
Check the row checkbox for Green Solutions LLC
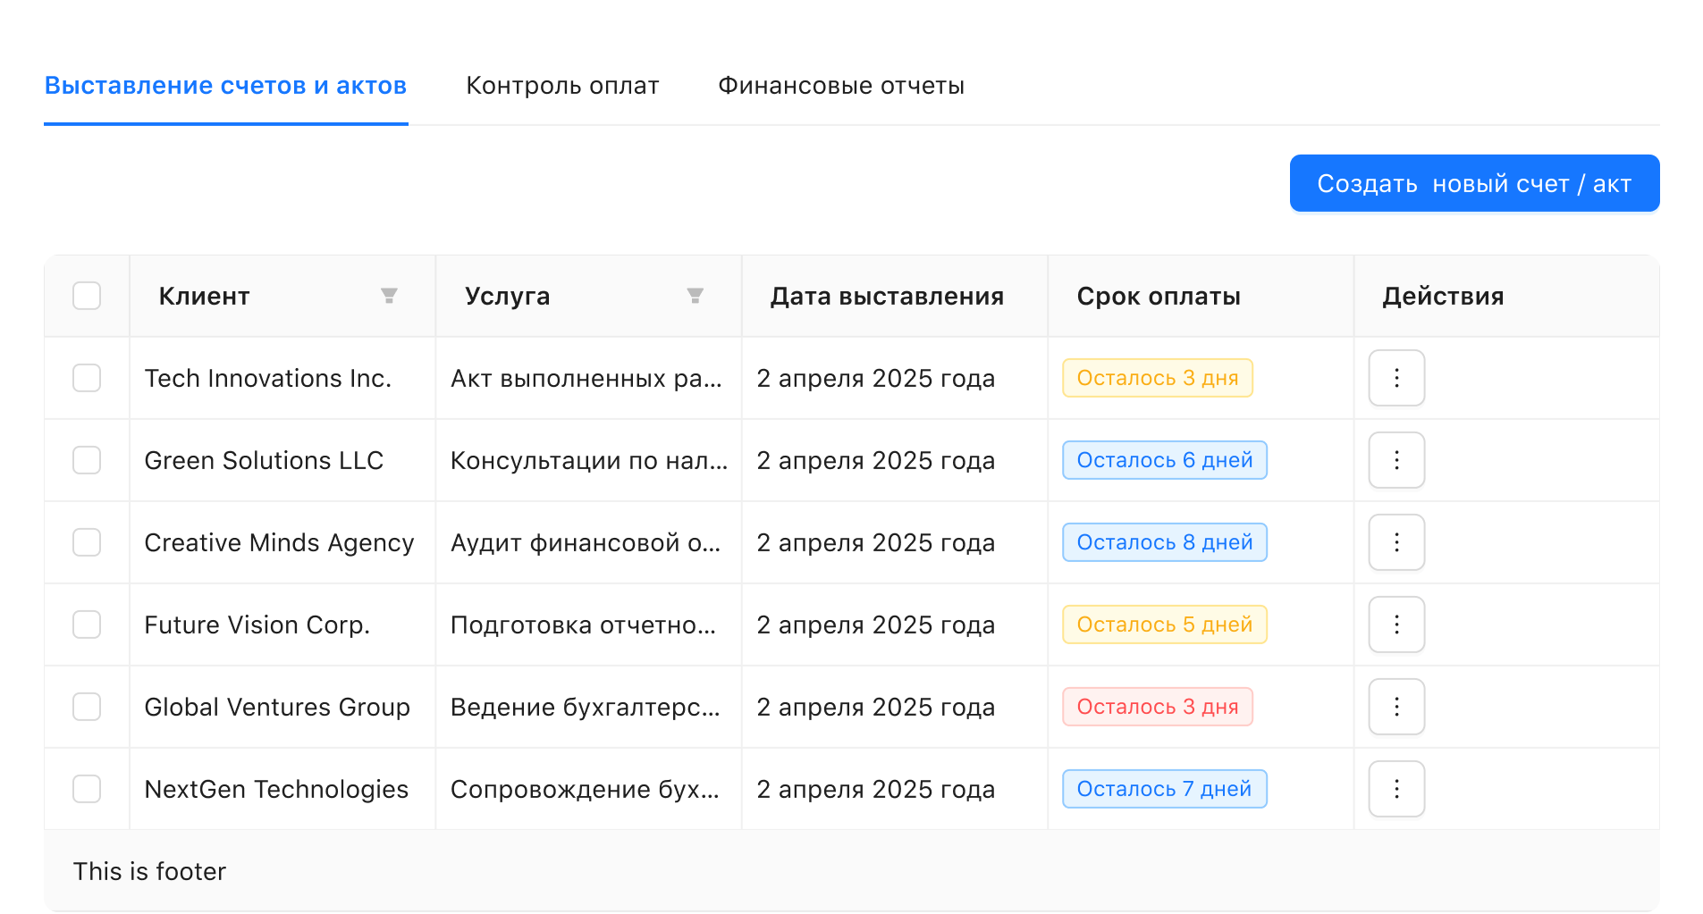tap(86, 460)
